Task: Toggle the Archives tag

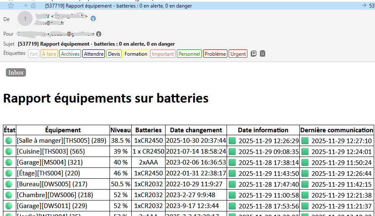Action: tap(70, 54)
